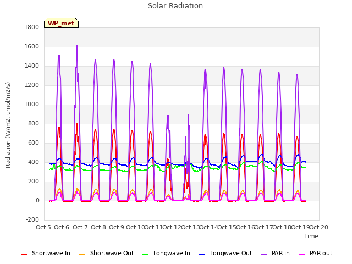352x264 pixels.
Task: Click the -200 y-axis tick label
Action: point(32,220)
